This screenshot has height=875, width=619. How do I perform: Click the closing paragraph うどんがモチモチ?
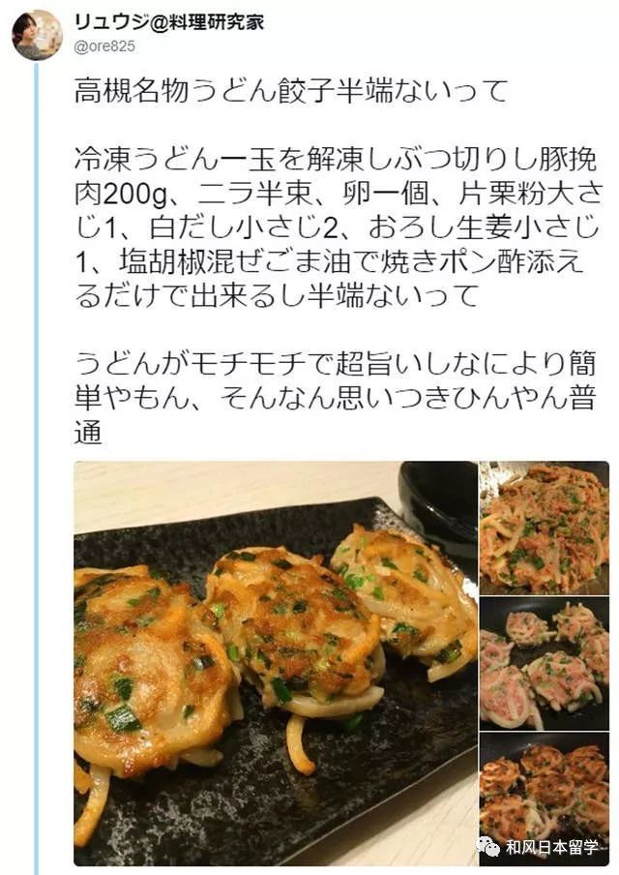click(335, 397)
